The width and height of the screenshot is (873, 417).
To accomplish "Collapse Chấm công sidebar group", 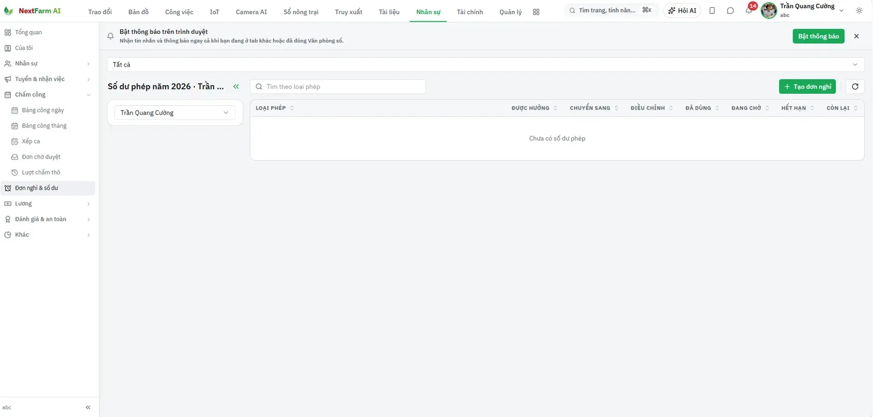I will point(47,95).
